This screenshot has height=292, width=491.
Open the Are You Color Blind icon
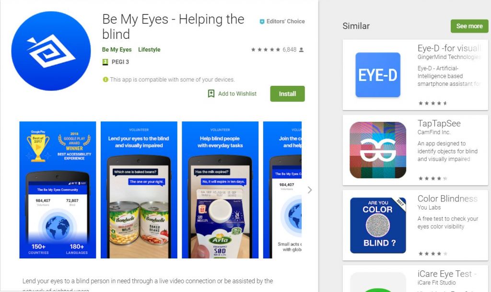click(378, 225)
